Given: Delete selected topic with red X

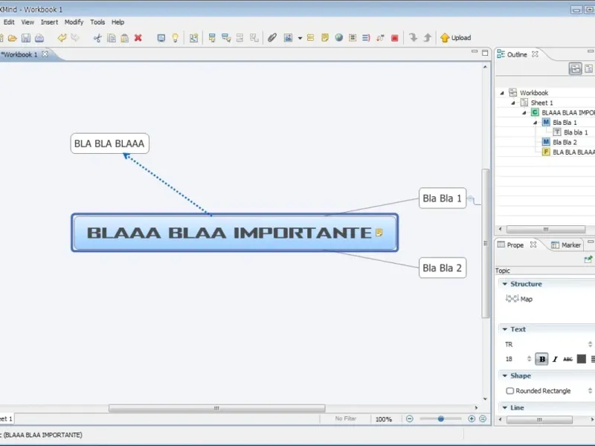Looking at the screenshot, I should (x=138, y=38).
